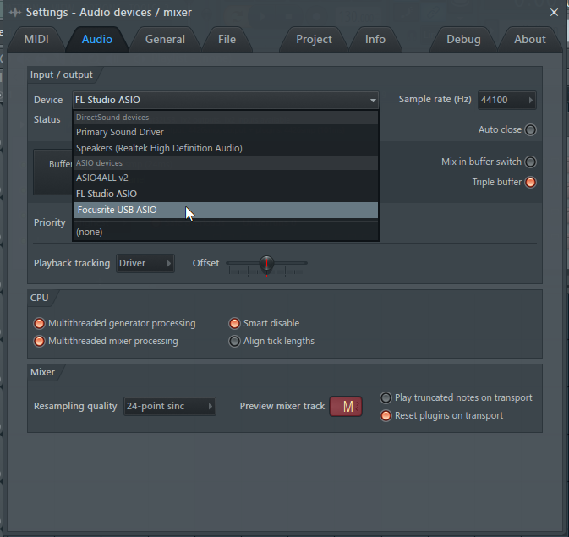Open the File settings tab

coord(227,39)
